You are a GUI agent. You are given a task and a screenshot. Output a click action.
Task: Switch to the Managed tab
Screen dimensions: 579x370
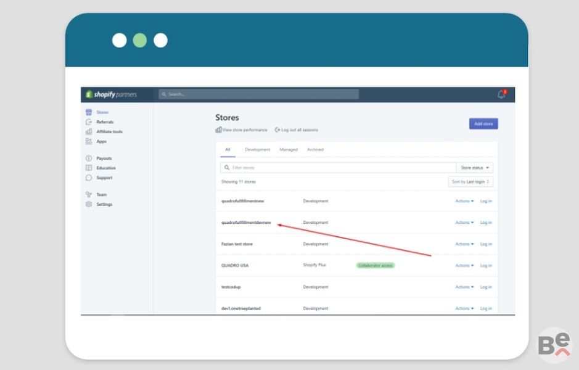(x=289, y=150)
